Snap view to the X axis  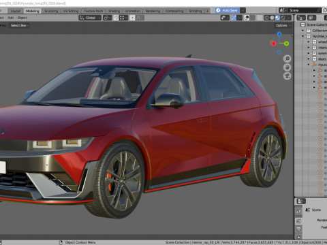click(273, 44)
